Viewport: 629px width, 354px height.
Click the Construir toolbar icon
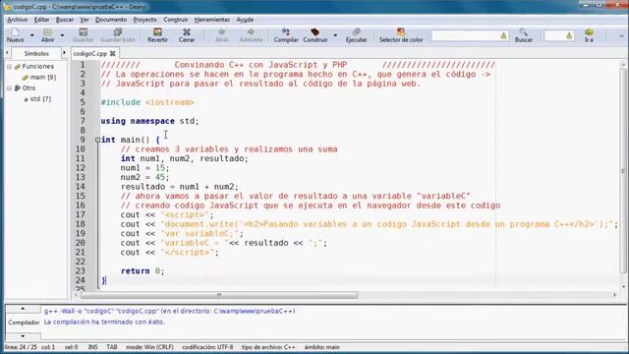315,35
